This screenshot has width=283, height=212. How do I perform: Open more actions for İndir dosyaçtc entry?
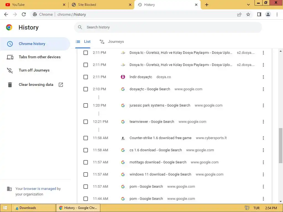pos(263,77)
